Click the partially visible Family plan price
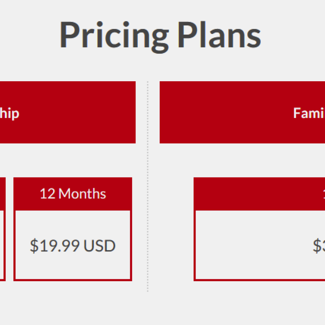325x325 pixels. point(319,246)
